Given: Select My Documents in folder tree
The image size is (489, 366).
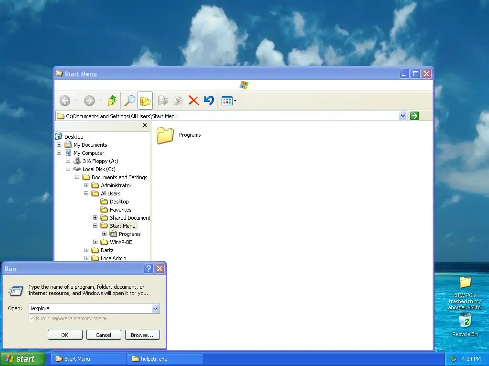Looking at the screenshot, I should [x=90, y=145].
